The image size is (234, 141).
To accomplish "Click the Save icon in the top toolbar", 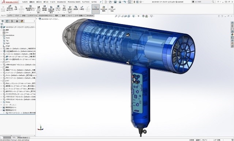I will (x=115, y=2).
